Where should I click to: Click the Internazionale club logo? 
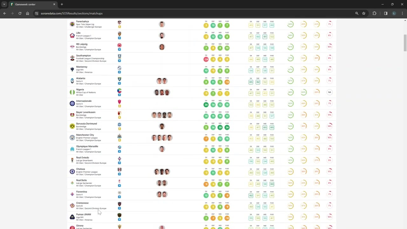[x=72, y=103]
